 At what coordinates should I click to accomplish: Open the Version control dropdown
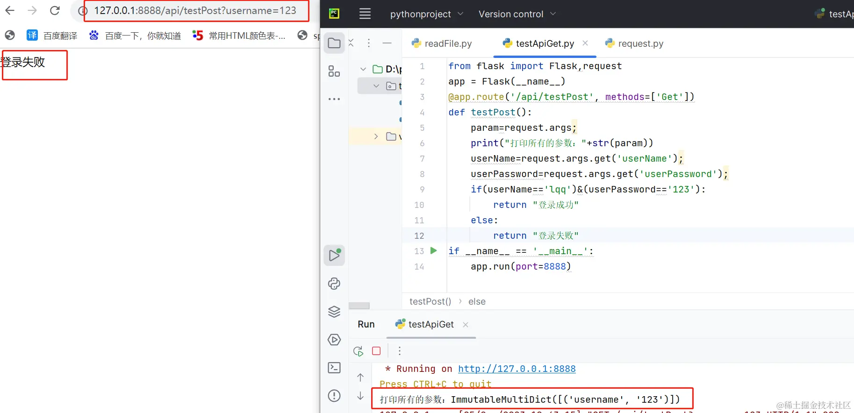[x=517, y=14]
